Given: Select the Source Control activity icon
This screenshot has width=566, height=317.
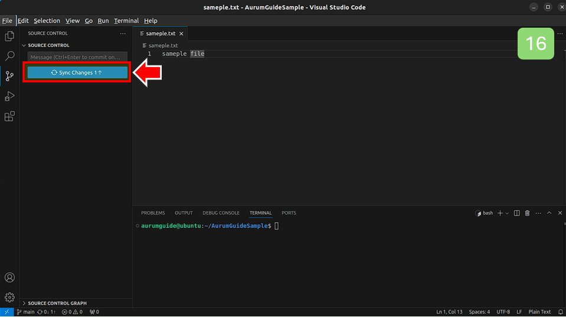Looking at the screenshot, I should pyautogui.click(x=10, y=76).
